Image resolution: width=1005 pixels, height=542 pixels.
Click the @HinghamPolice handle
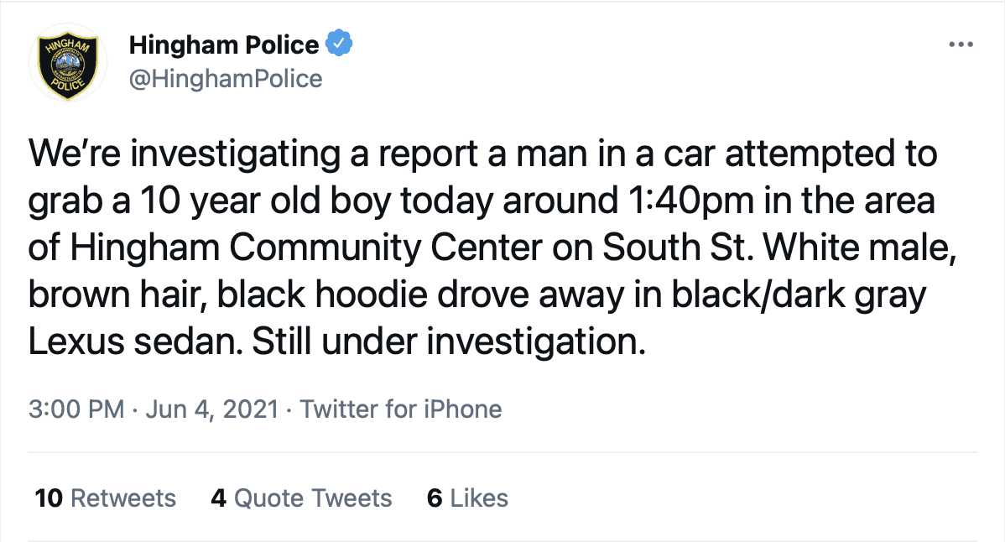point(226,79)
